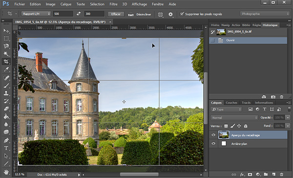Select the Eyedropper tool
The image size is (293, 178).
6,69
